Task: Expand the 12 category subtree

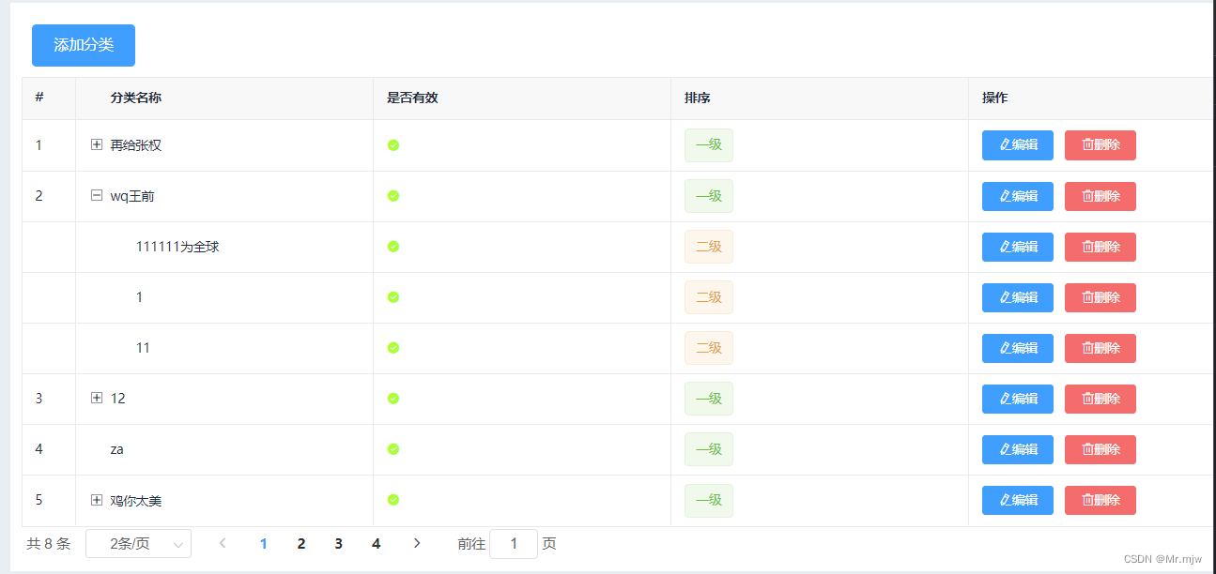Action: [x=96, y=398]
